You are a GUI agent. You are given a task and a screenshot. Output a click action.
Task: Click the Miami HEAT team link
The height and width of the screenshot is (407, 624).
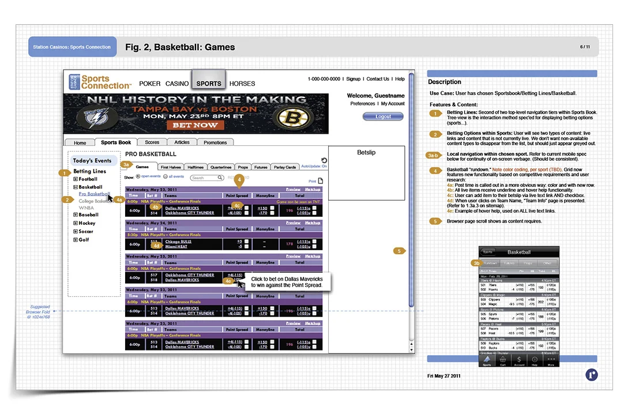coord(176,246)
